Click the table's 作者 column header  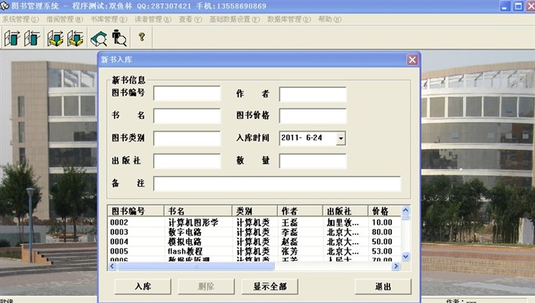coord(300,211)
